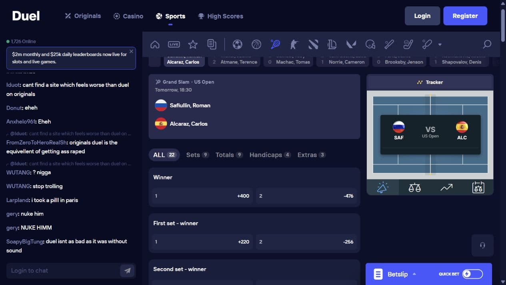Screen dimensions: 506x285
Task: Switch to the Handicaps markets tab
Action: tap(270, 155)
